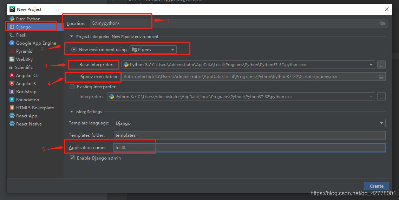Select the Django project type
Viewport: 399px width, 200px height.
pos(35,27)
